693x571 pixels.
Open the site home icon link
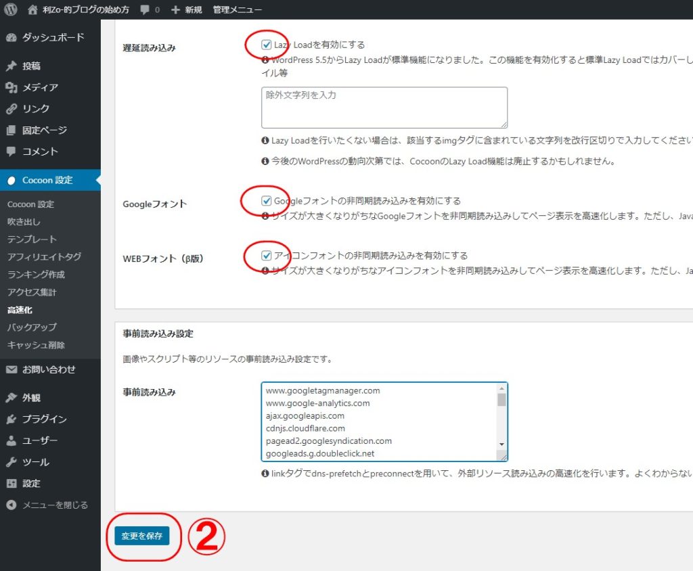click(33, 10)
